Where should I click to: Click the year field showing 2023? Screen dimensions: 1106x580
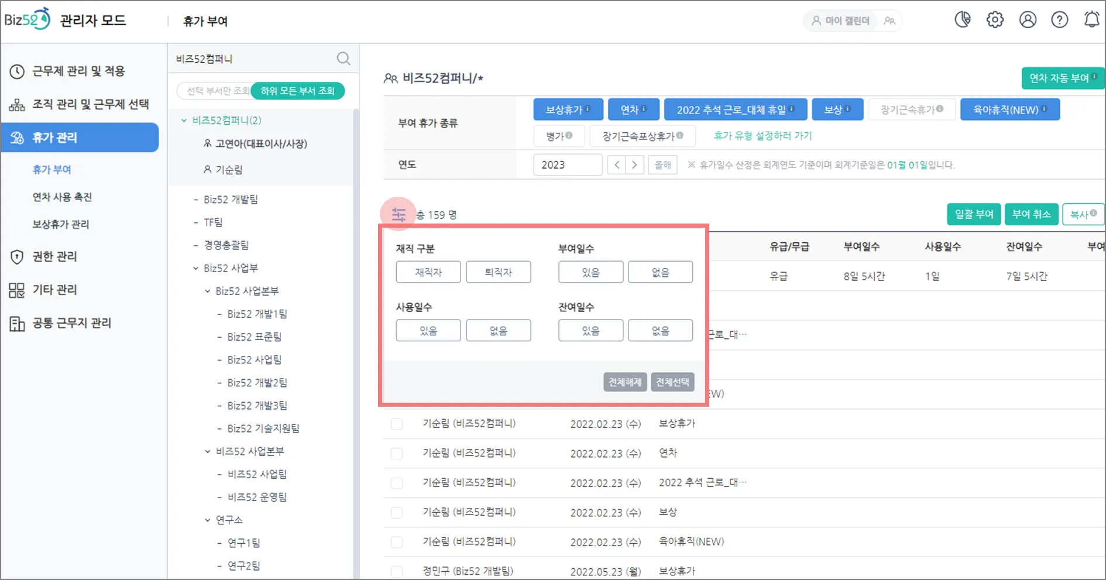(568, 165)
